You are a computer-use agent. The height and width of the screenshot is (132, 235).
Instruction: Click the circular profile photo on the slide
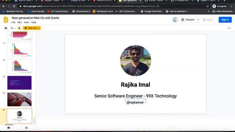click(x=135, y=60)
